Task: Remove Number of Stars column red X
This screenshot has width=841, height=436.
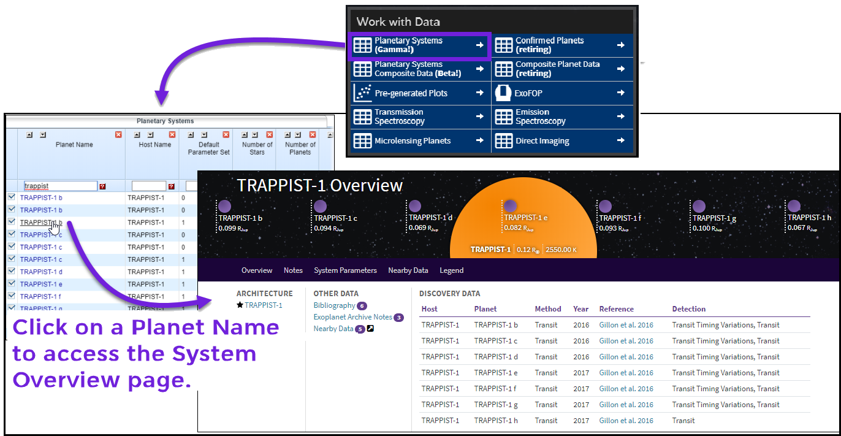Action: [x=268, y=135]
